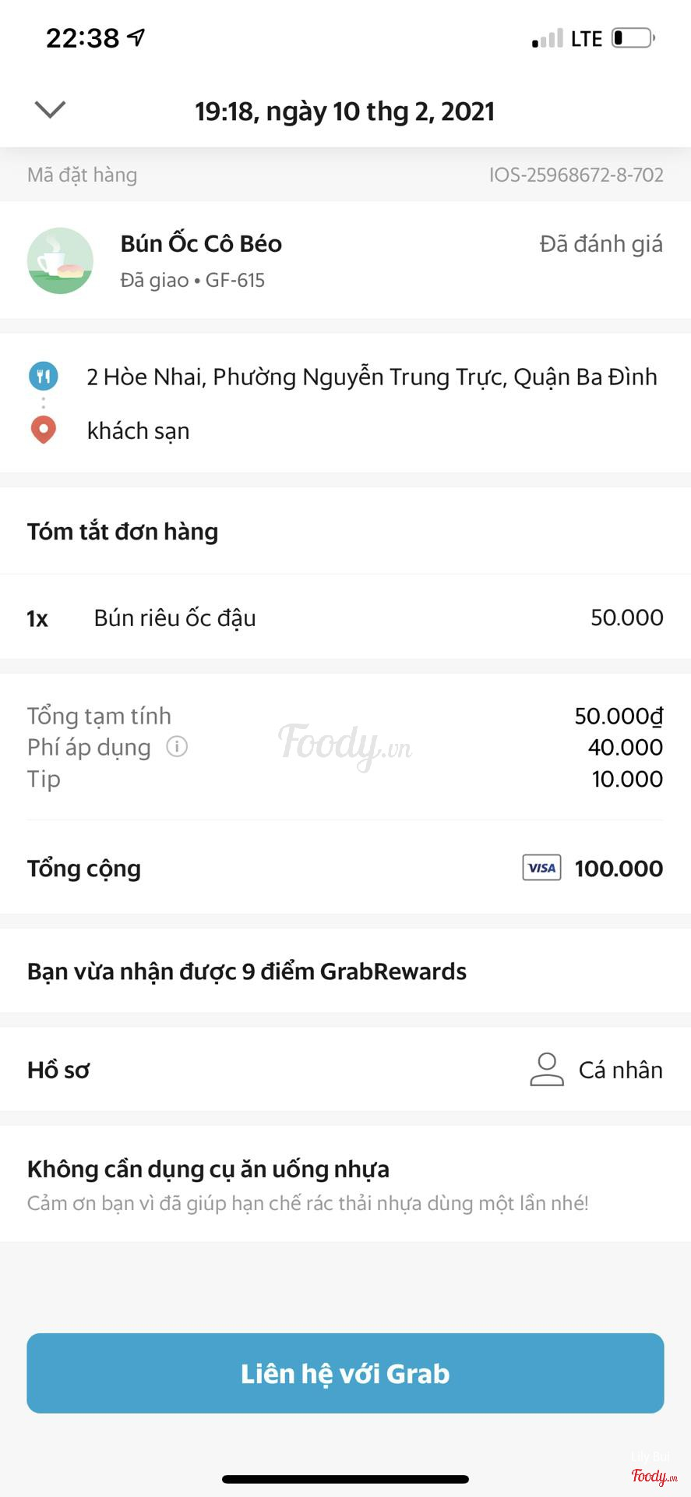Tap the cellular signal bars icon
The image size is (691, 1497).
click(547, 38)
